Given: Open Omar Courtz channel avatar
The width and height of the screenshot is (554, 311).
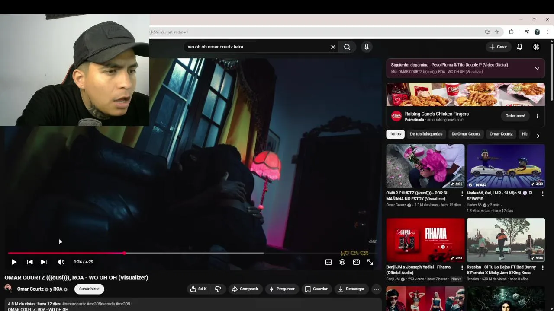Looking at the screenshot, I should (8, 289).
